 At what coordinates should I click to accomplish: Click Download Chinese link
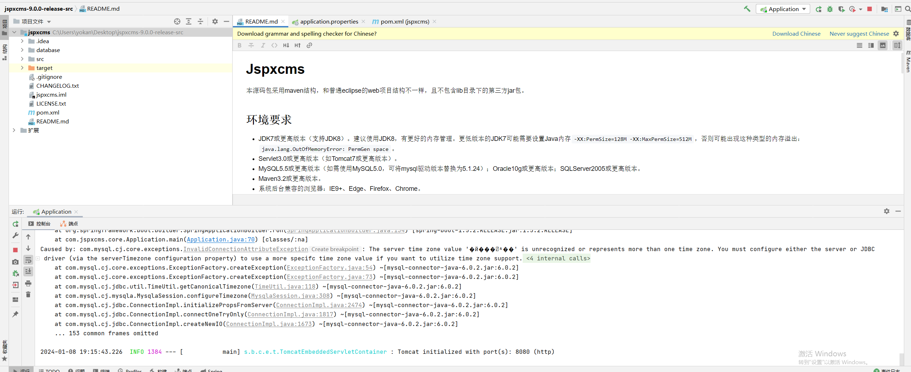(x=796, y=34)
